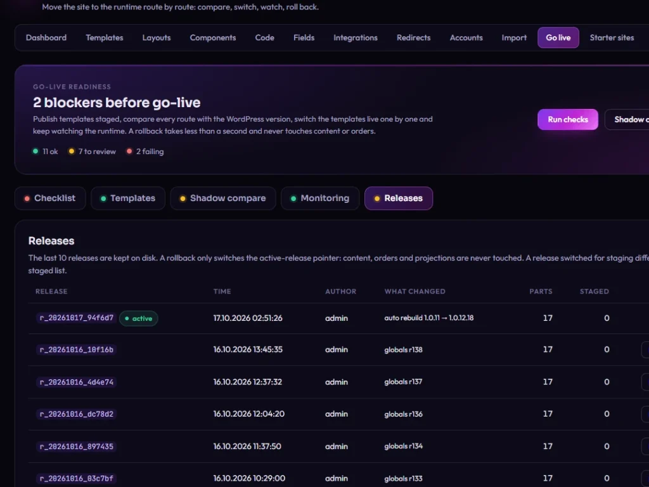
Task: Click the 'Releases' section heading
Action: pos(51,241)
